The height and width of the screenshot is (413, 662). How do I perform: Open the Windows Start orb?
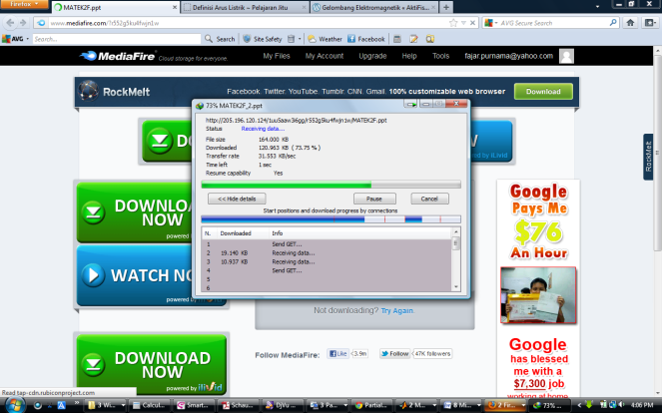click(x=14, y=405)
